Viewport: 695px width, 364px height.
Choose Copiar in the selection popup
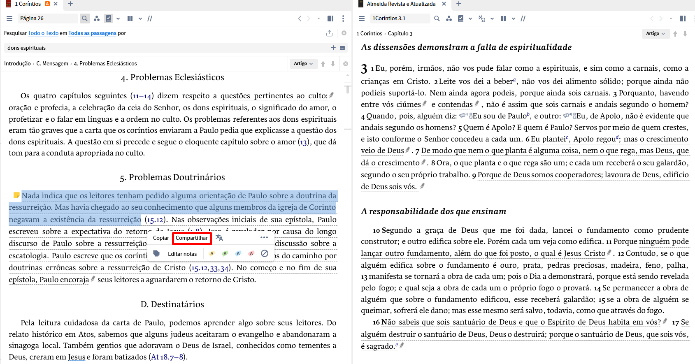161,238
